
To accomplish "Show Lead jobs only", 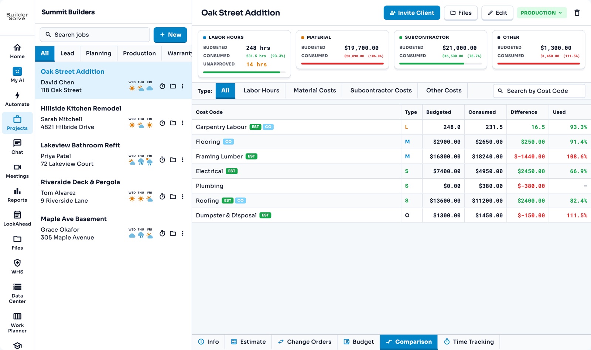I will (67, 53).
